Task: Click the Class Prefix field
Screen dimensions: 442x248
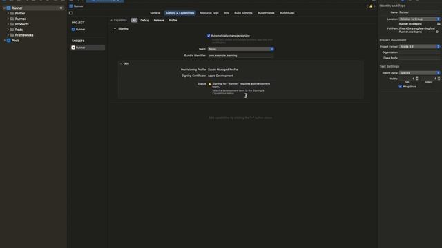Action: [419, 58]
